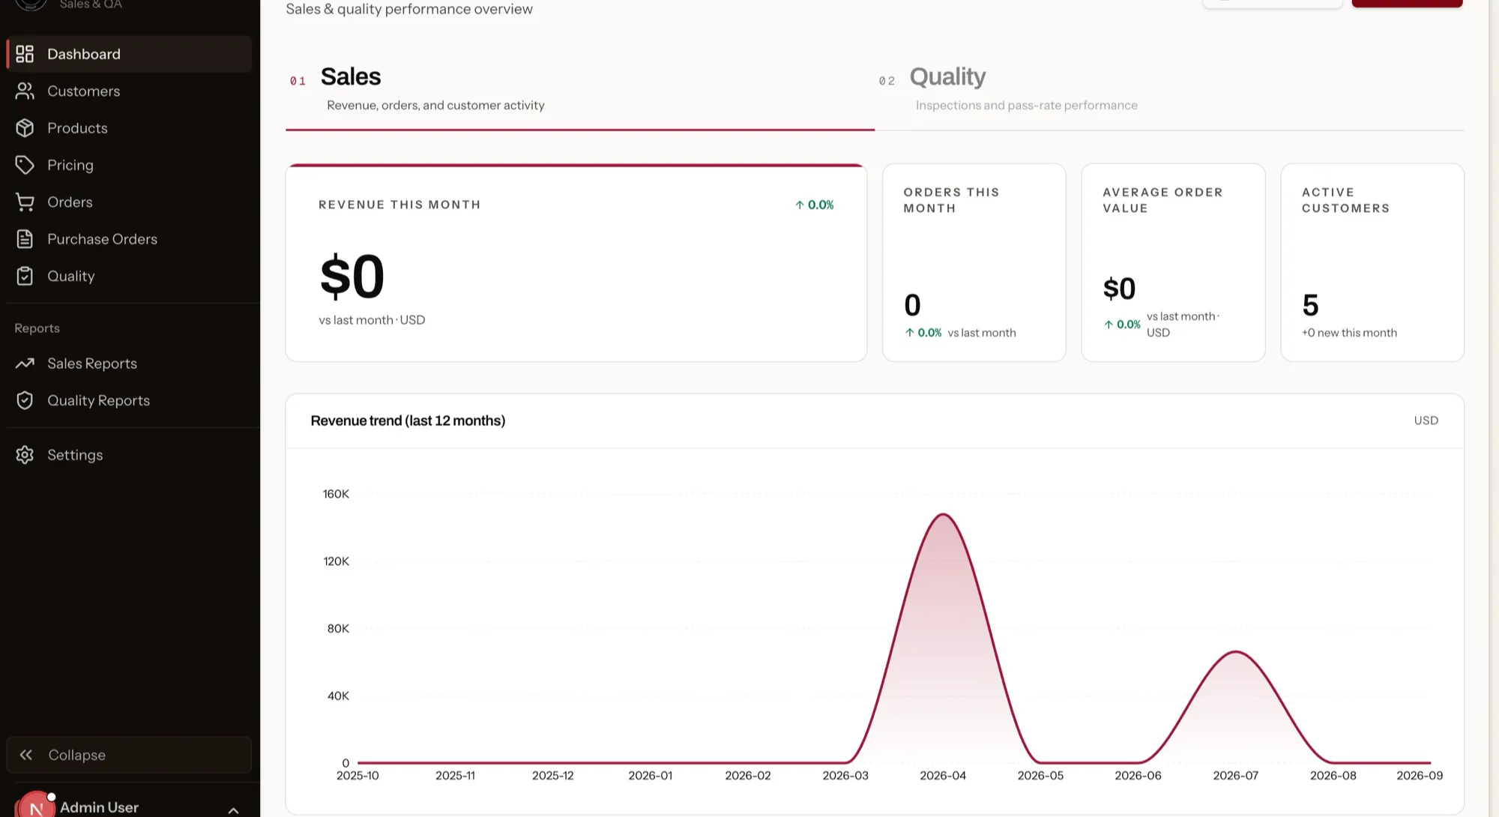Open Settings from sidebar

click(129, 455)
